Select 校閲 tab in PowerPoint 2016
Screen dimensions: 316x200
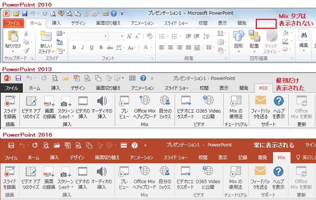coord(203,157)
